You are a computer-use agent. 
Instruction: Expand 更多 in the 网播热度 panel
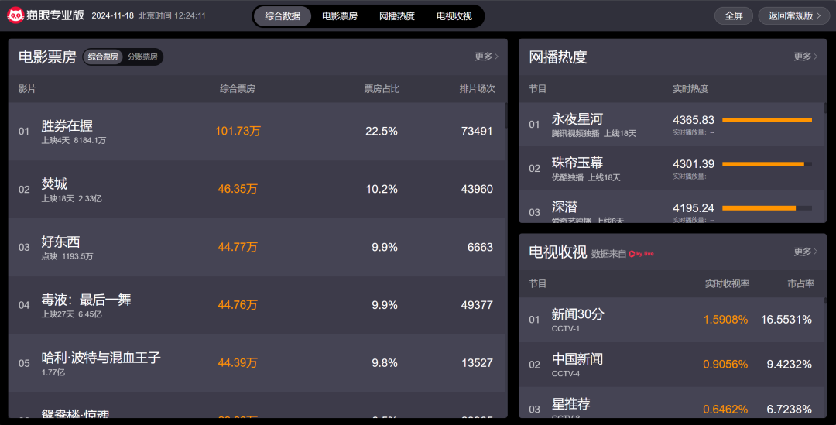point(805,57)
